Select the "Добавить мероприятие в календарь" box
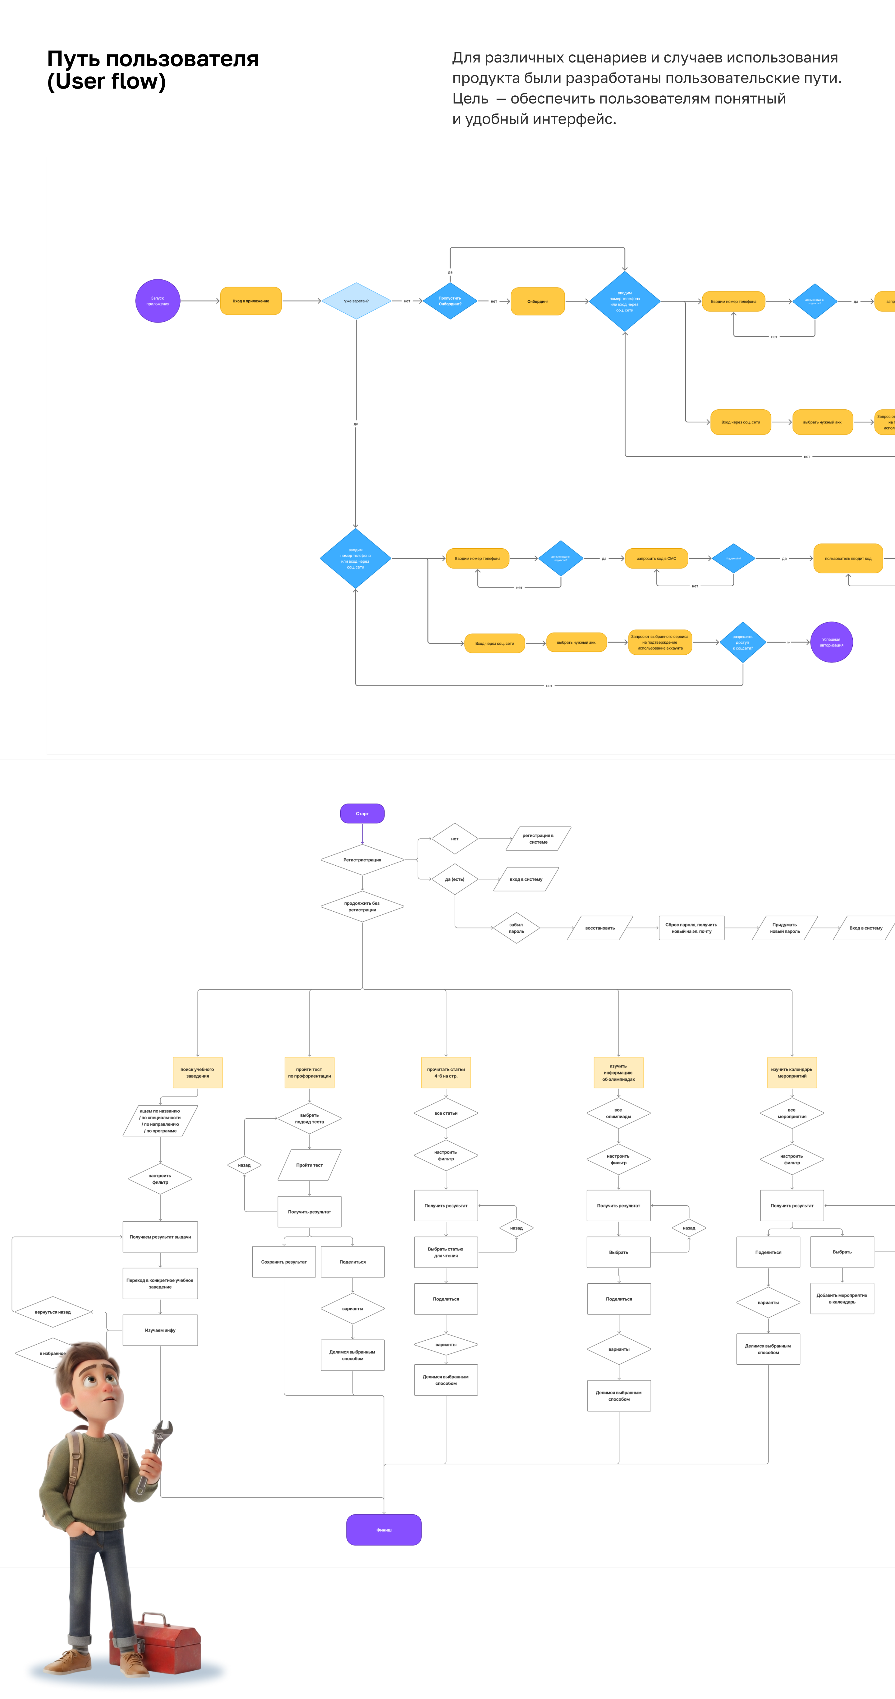 (x=842, y=1298)
